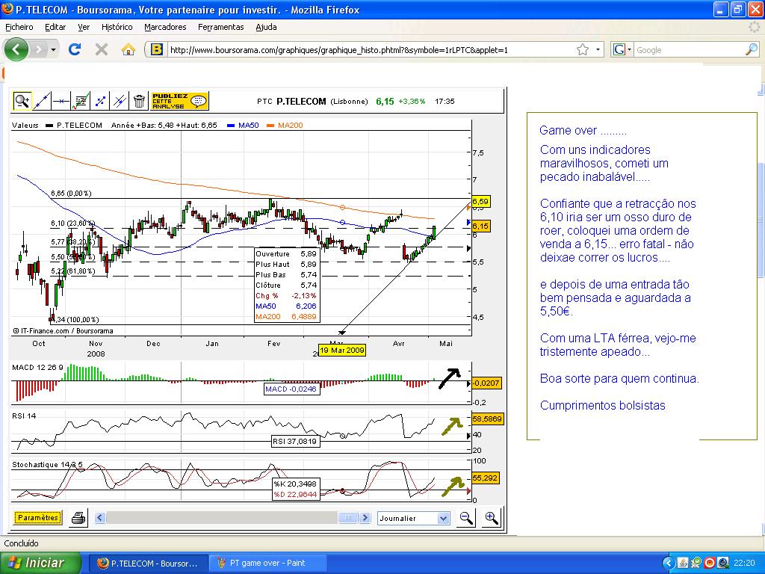Image resolution: width=765 pixels, height=574 pixels.
Task: Open the navigation history dropdown arrow
Action: pos(53,50)
